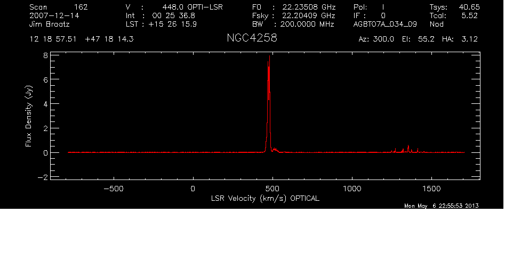Viewport: 513px width, 261px height.
Task: Click the Fsky value 22.20409 GHz
Action: (308, 15)
